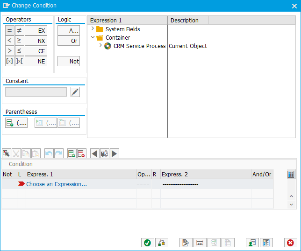Click the abacus icon in bottom bar
The width and height of the screenshot is (301, 251).
[200, 243]
